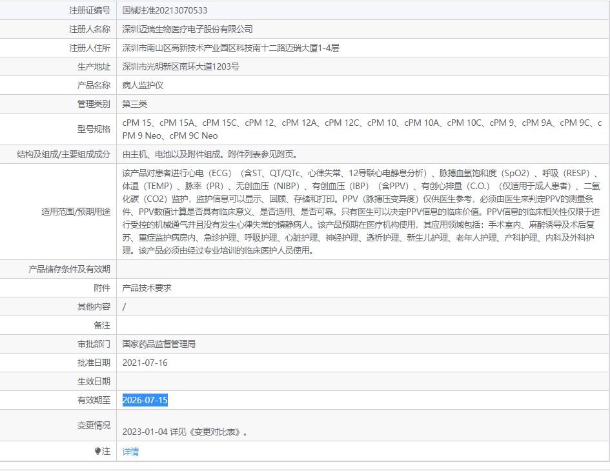The width and height of the screenshot is (610, 471).
Task: Click the slash in the 其他内容 row
Action: (124, 306)
